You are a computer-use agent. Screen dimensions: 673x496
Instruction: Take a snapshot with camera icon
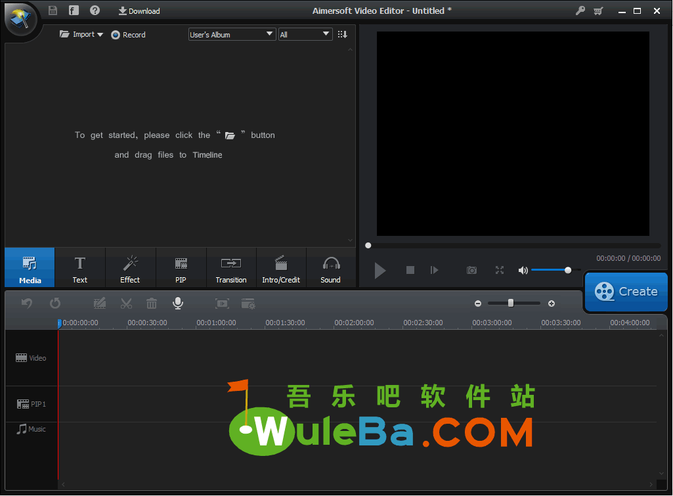click(471, 270)
